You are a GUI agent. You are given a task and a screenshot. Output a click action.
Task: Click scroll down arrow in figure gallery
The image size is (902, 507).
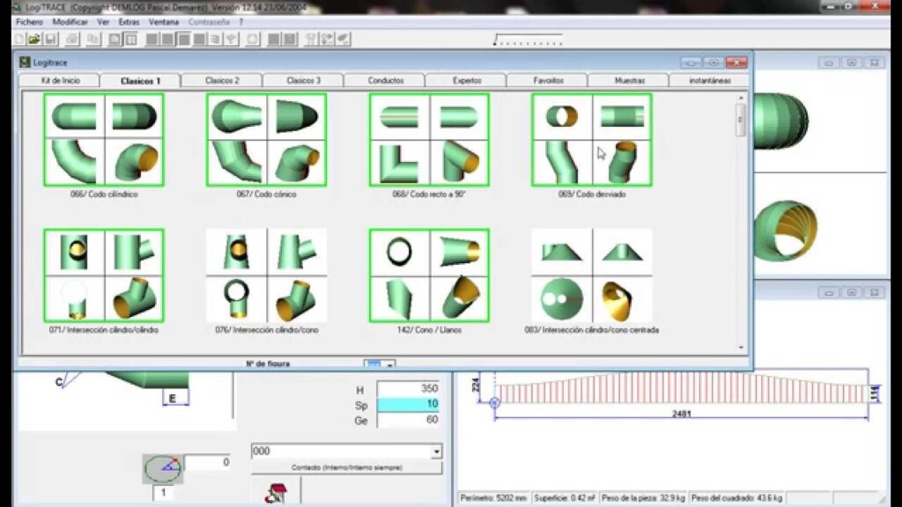[x=741, y=347]
